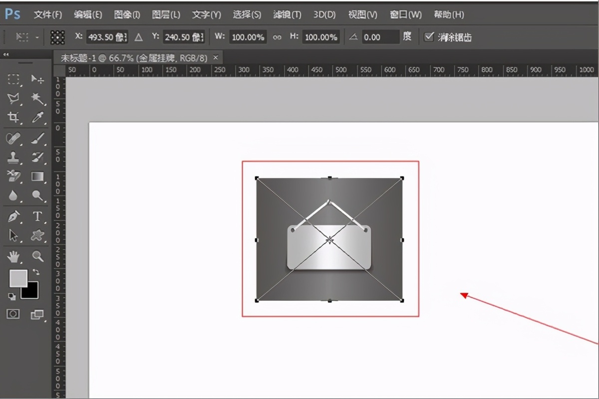This screenshot has height=399, width=599.
Task: Toggle link between width and height
Action: click(x=277, y=37)
